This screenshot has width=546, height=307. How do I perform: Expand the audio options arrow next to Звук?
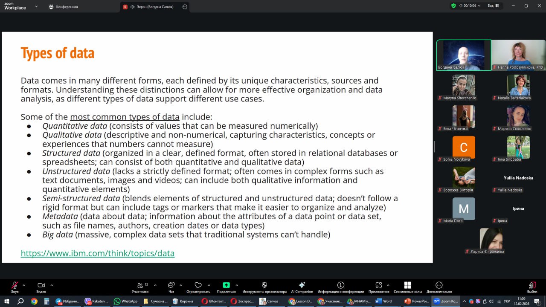pos(24,285)
